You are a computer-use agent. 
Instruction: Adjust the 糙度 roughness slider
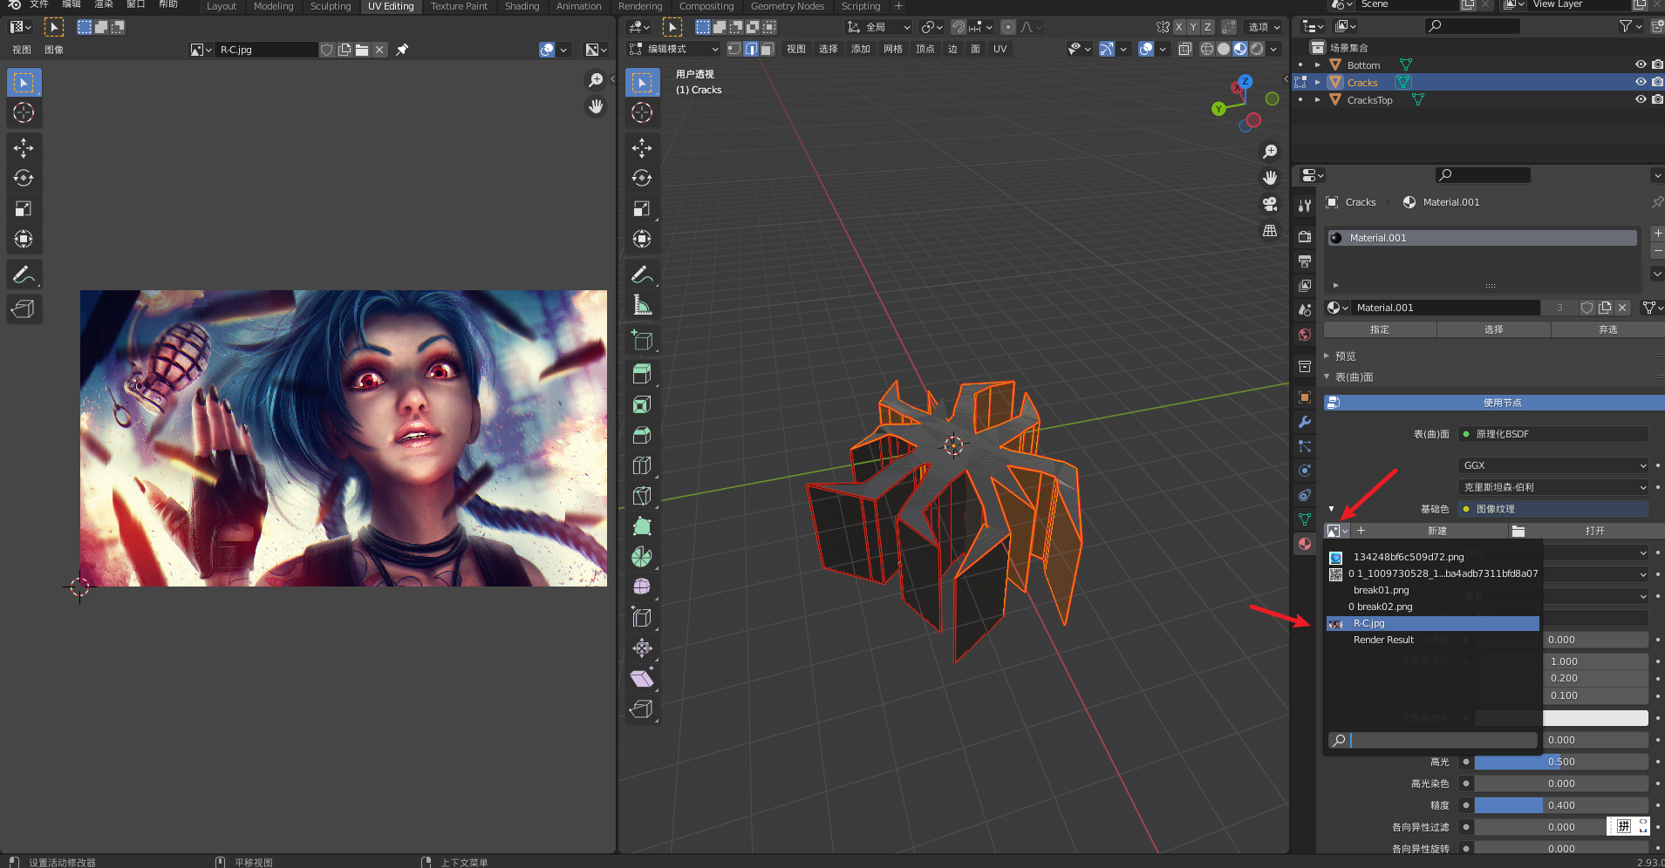tap(1561, 805)
